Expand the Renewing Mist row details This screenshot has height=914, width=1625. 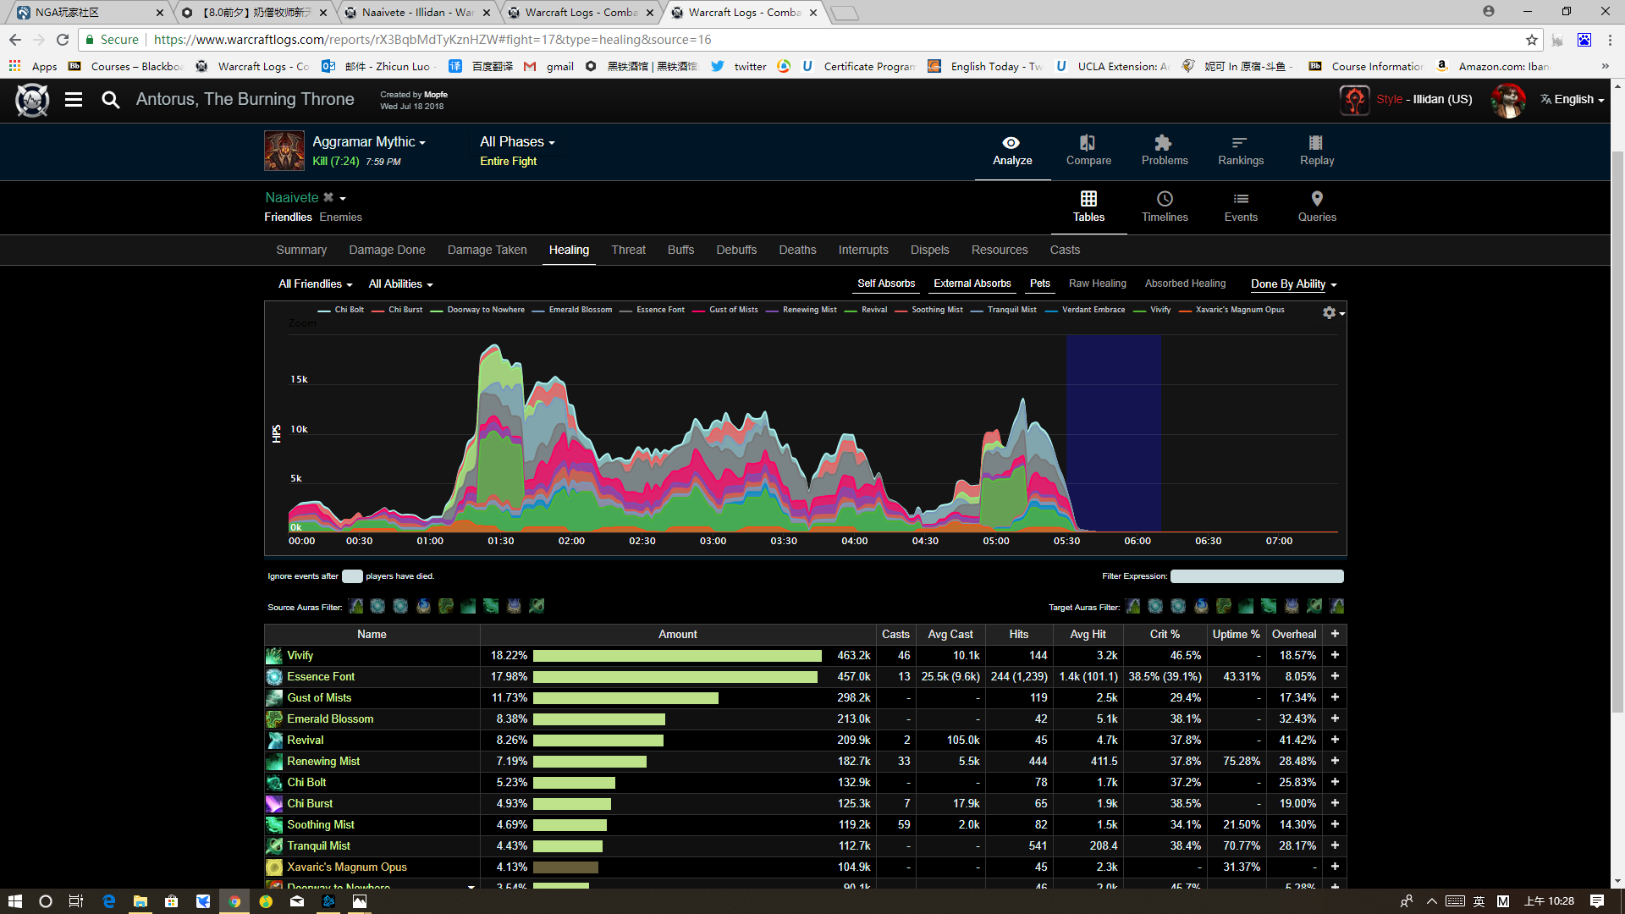pos(1335,762)
